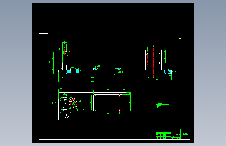Select the red vertical centerline in the side view
Image resolution: width=226 pixels, height=146 pixels.
click(153, 62)
